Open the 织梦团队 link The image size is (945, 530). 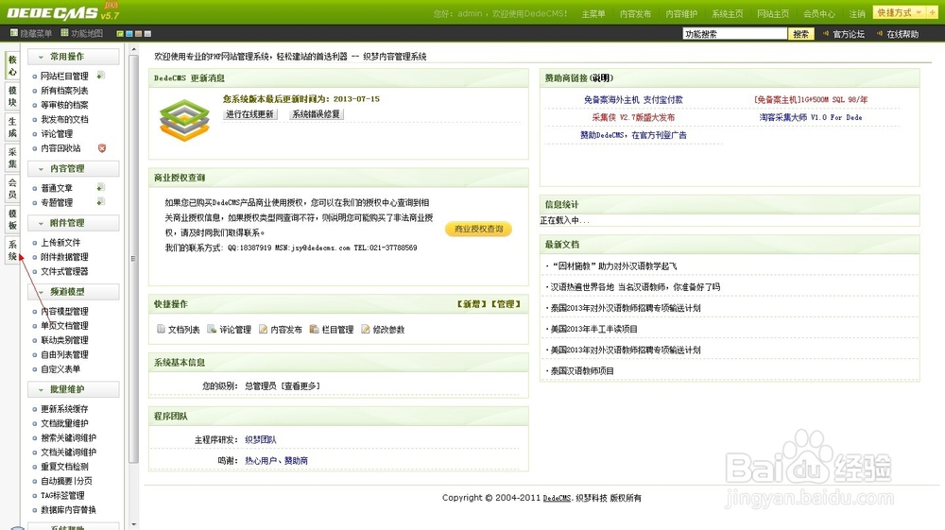(261, 439)
